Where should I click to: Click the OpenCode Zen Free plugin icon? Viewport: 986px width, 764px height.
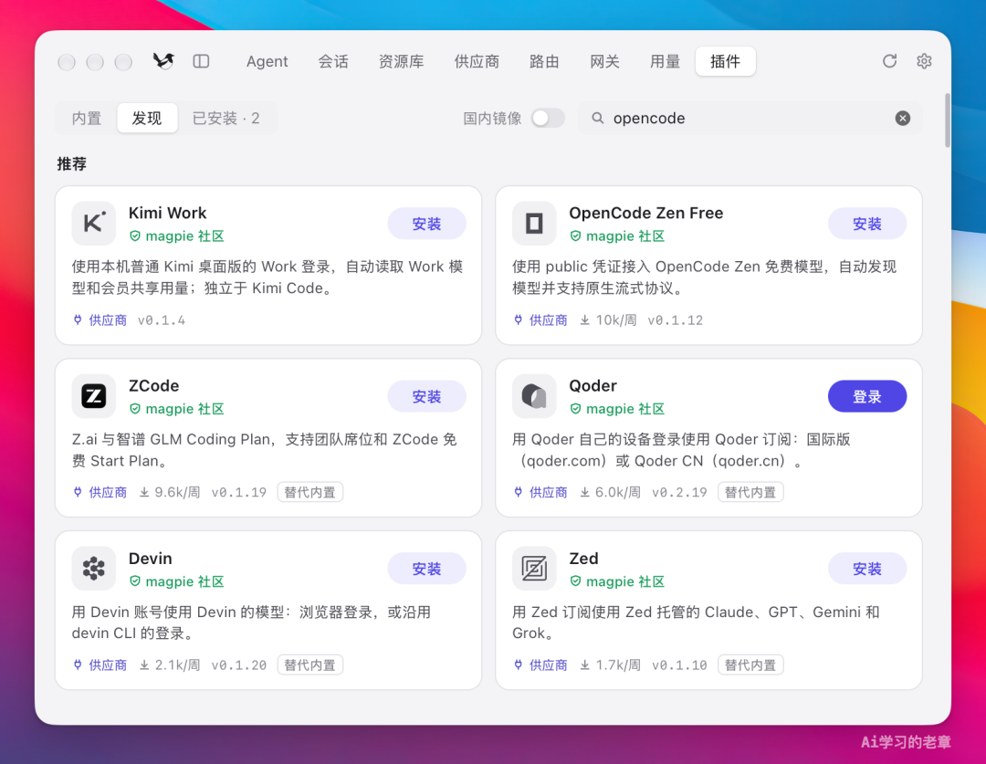[534, 224]
